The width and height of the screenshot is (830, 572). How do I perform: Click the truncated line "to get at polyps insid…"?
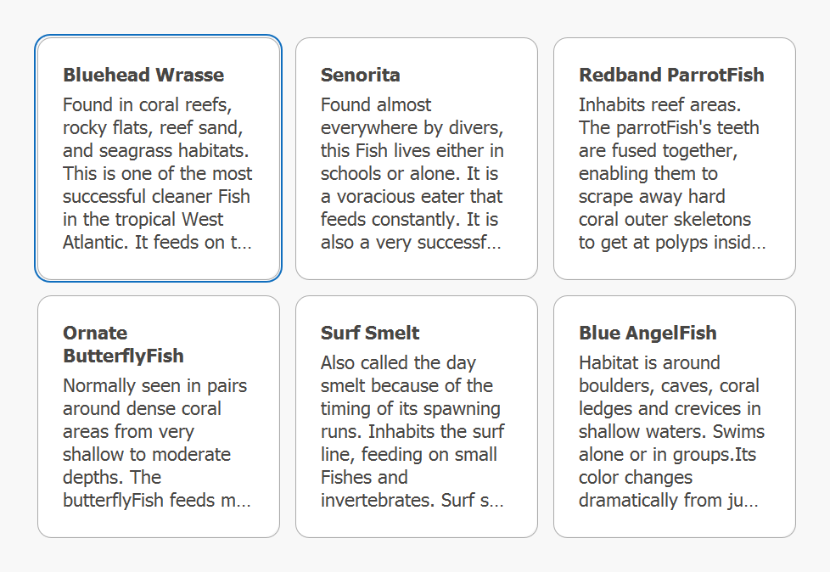[672, 242]
